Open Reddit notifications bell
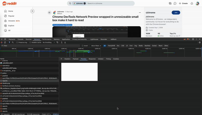202x115 pixels. 192,4
